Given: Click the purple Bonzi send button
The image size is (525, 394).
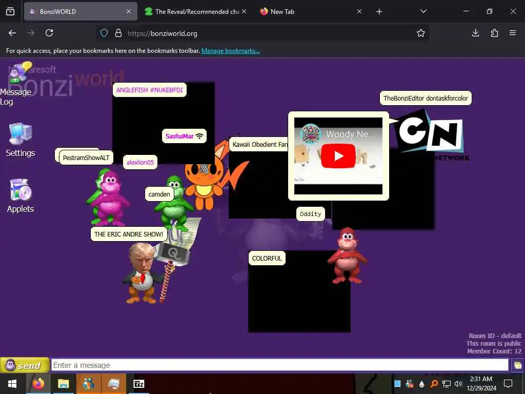Looking at the screenshot, I should [x=25, y=365].
